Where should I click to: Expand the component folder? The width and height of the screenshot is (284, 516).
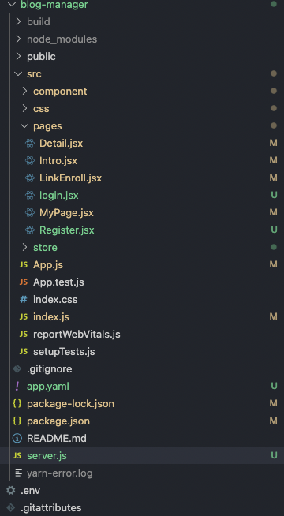coord(24,92)
